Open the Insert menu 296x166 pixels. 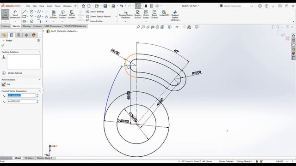[x=49, y=6]
